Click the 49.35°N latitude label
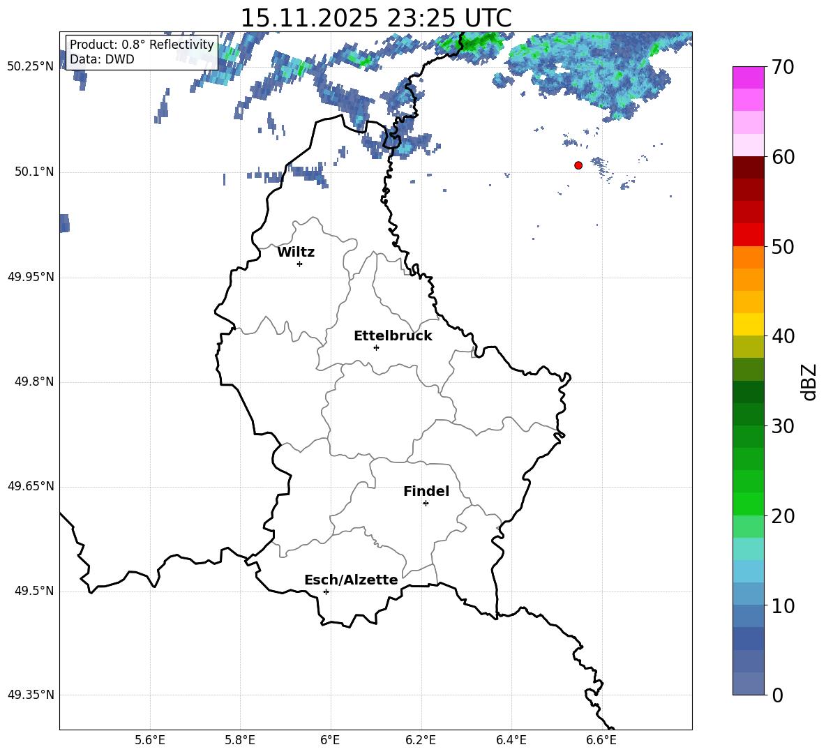This screenshot has width=826, height=754. (31, 695)
